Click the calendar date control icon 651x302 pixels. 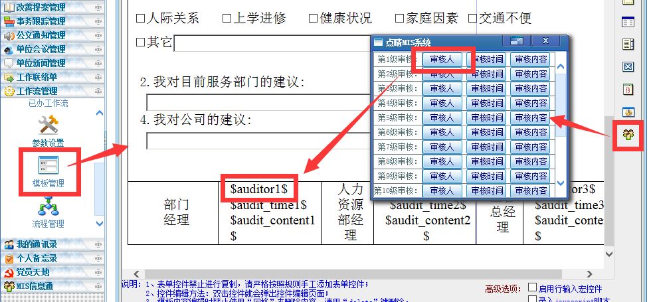(x=627, y=89)
